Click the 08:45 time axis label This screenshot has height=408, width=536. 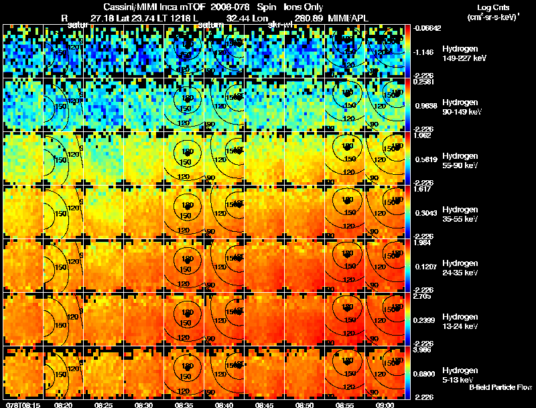[264, 405]
